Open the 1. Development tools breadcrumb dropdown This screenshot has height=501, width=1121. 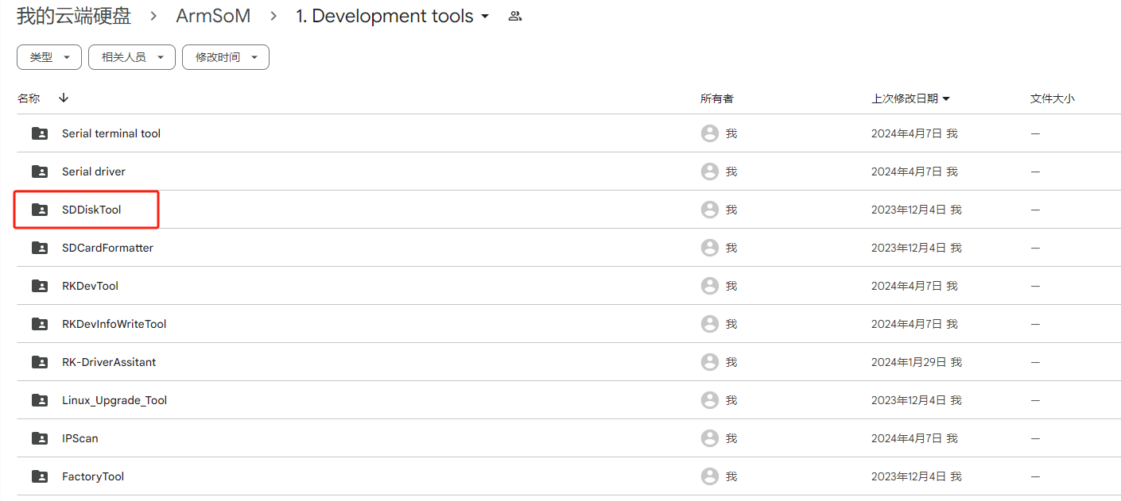point(483,15)
